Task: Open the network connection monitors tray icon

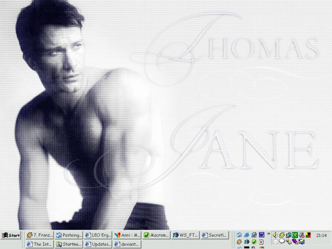Action: [288, 235]
